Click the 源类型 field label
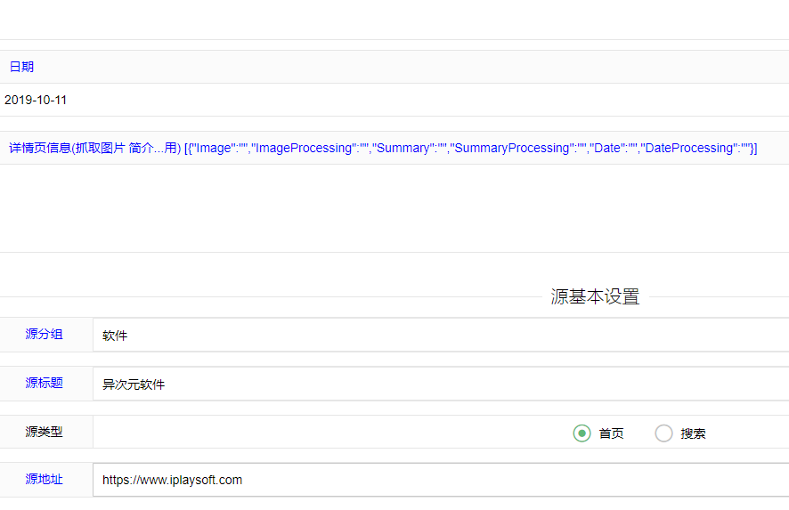This screenshot has height=510, width=789. pyautogui.click(x=45, y=433)
